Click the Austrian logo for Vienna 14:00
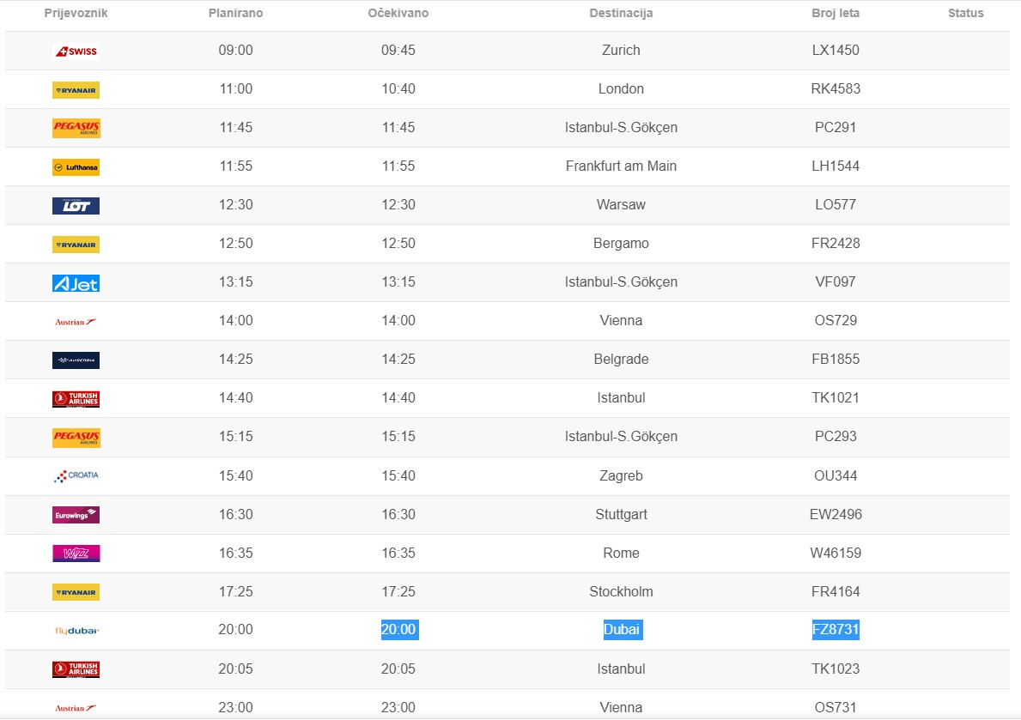The image size is (1021, 720). click(x=76, y=322)
